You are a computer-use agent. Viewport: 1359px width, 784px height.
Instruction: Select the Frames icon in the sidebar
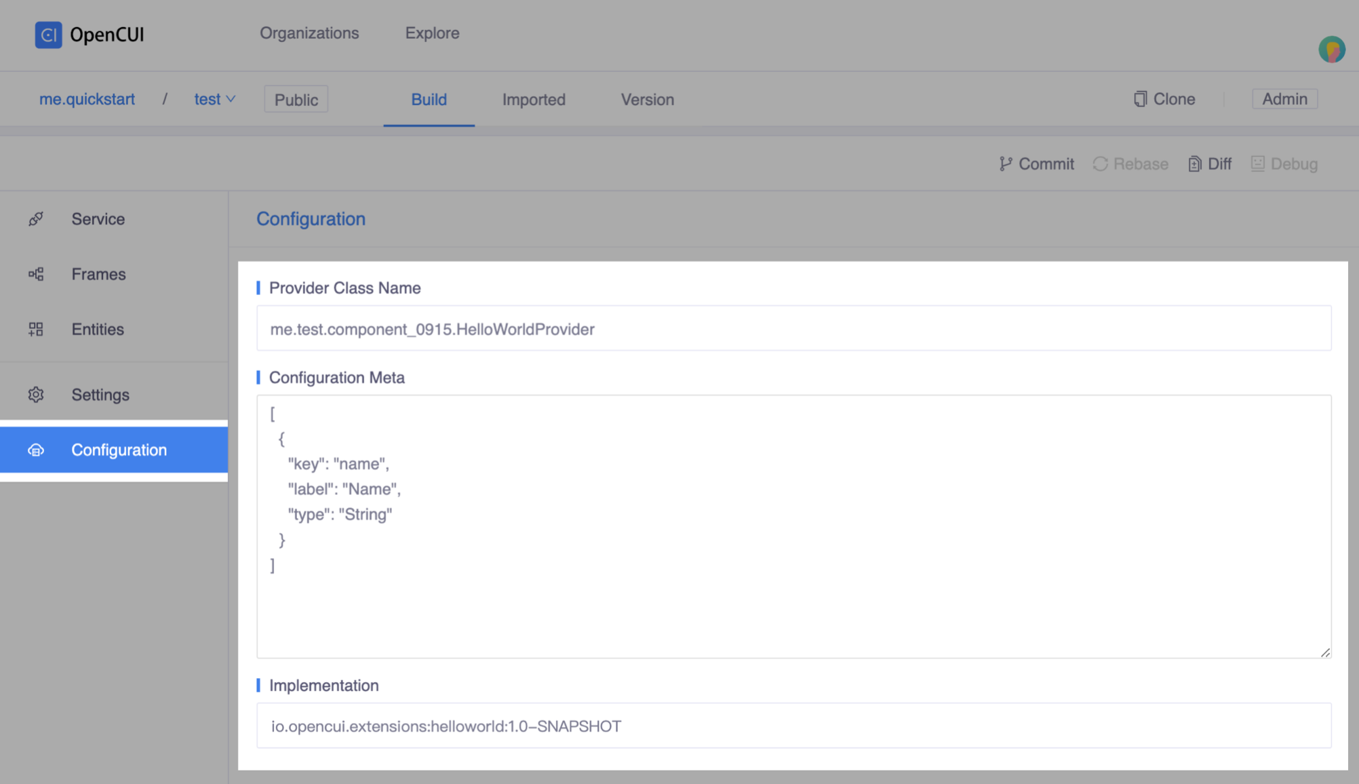[35, 274]
